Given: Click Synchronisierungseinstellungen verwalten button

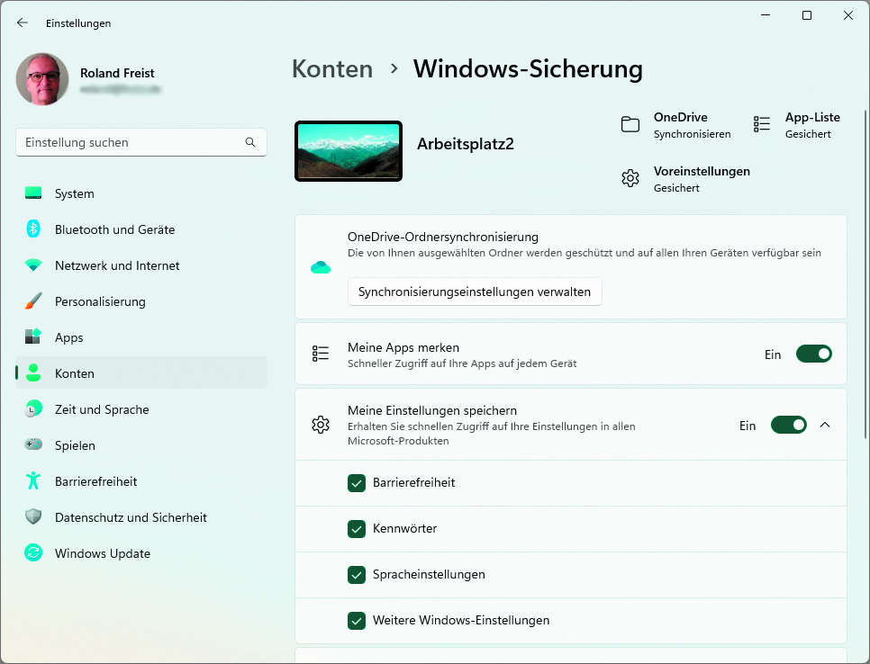Looking at the screenshot, I should click(x=475, y=292).
